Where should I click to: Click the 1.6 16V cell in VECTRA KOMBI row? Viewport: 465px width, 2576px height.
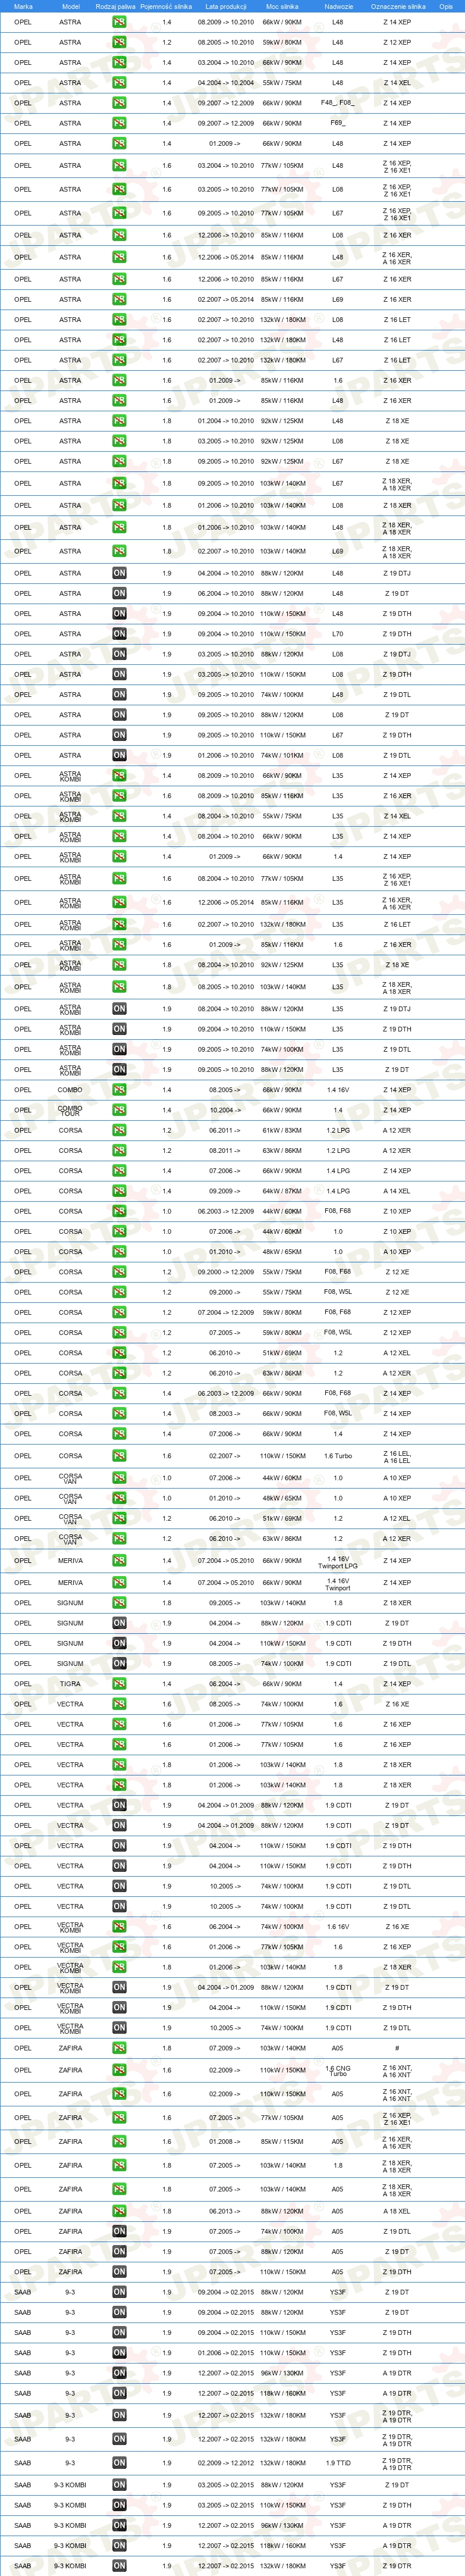pyautogui.click(x=338, y=1927)
